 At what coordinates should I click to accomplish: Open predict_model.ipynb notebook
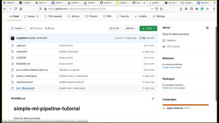pos(27,76)
